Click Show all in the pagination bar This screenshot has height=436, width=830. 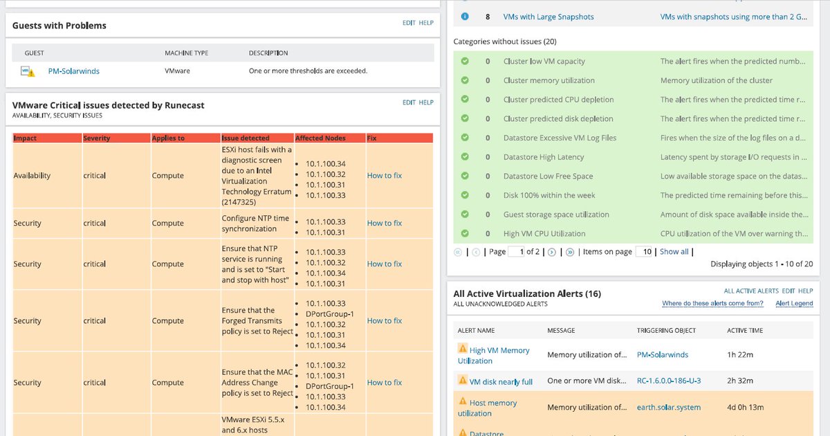pyautogui.click(x=674, y=251)
